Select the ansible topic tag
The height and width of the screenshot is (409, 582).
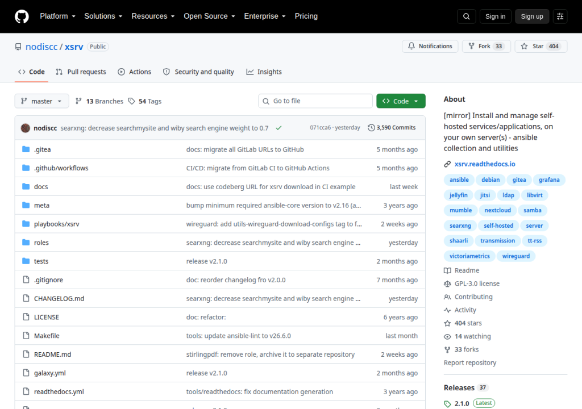pos(459,180)
